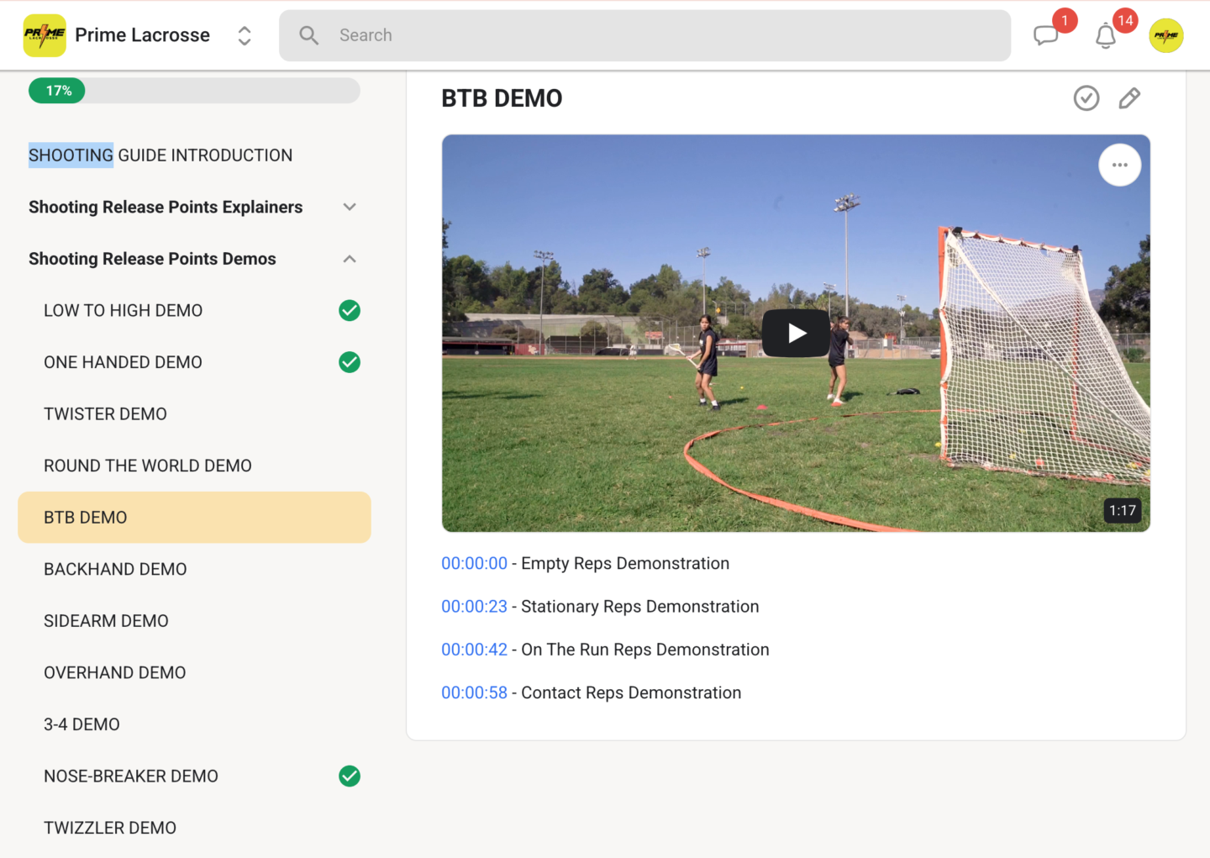Click the 17% course progress bar

pyautogui.click(x=194, y=91)
